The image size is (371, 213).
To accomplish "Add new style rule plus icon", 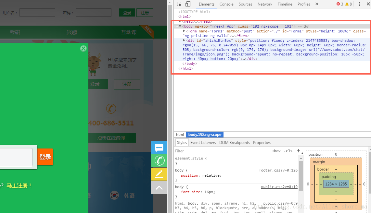I will pos(298,151).
